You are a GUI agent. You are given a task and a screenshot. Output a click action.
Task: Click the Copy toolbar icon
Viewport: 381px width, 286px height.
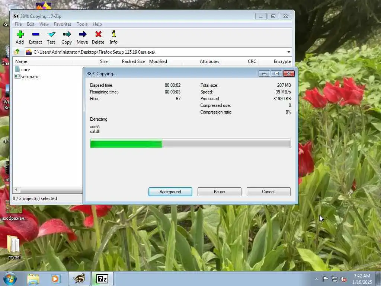(67, 34)
